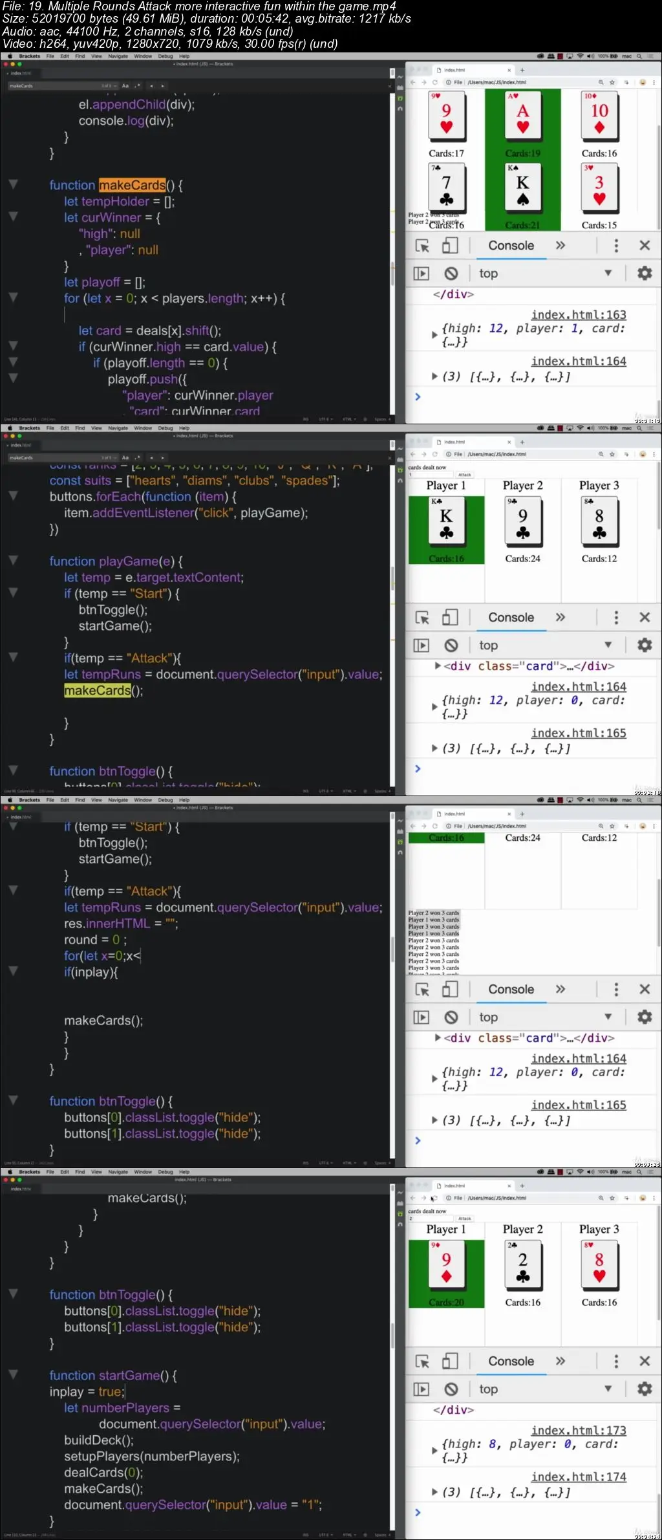This screenshot has width=662, height=1540.
Task: Open DevTools three-dot menu in the fourth frame
Action: (616, 1361)
